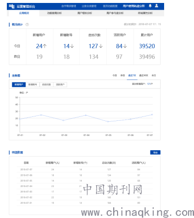Select the 今日 time range

pyautogui.click(x=115, y=75)
